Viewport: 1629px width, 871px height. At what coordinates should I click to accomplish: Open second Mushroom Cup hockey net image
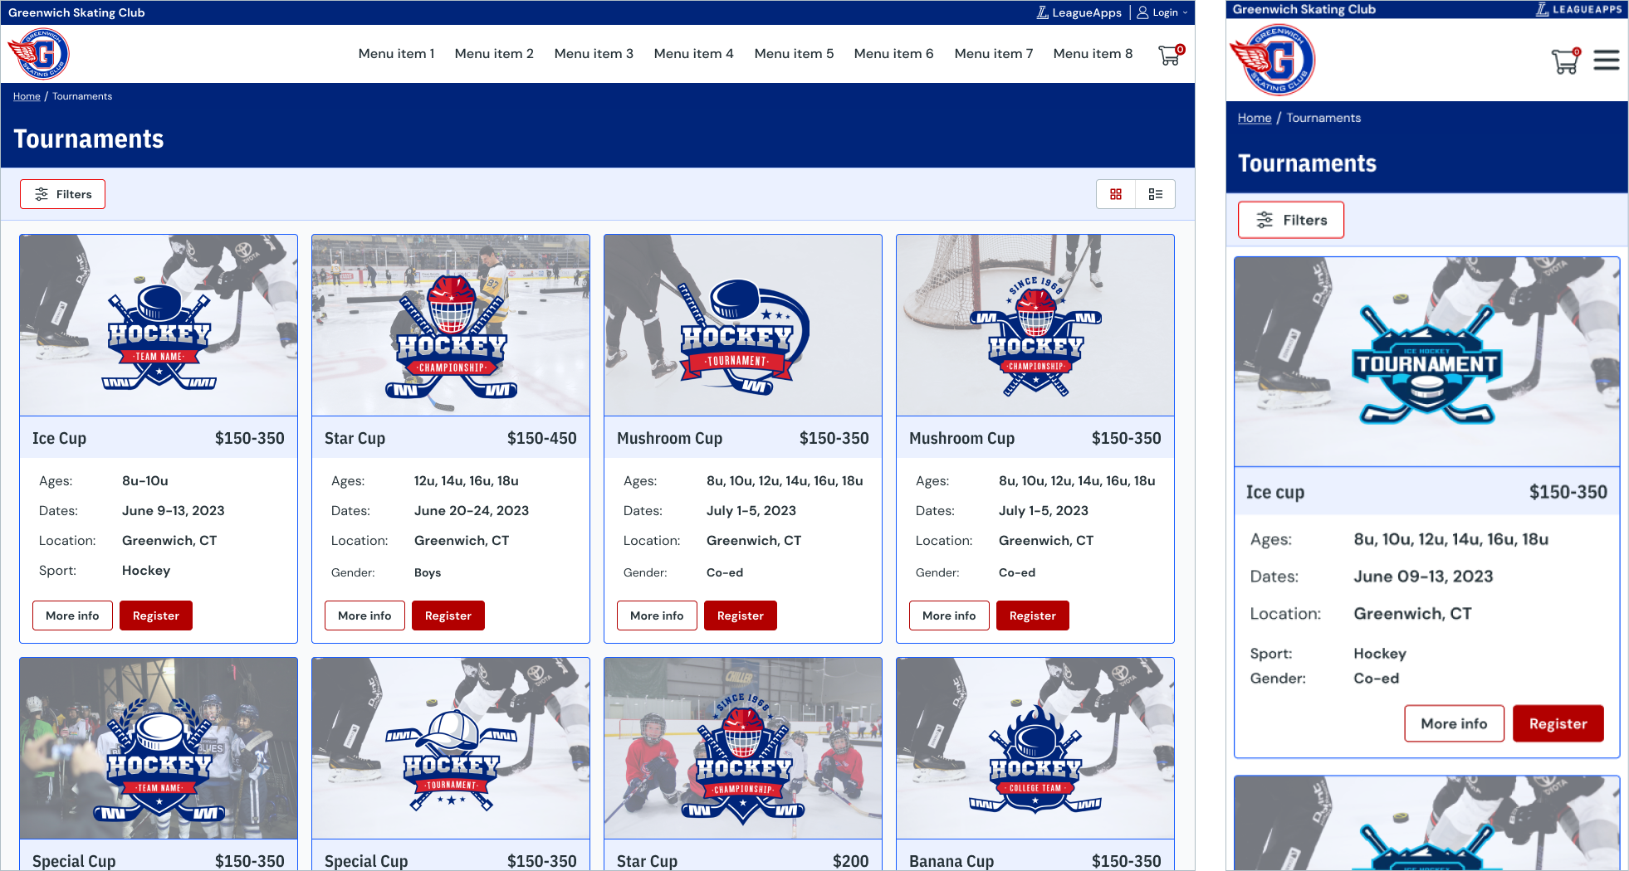[1035, 325]
